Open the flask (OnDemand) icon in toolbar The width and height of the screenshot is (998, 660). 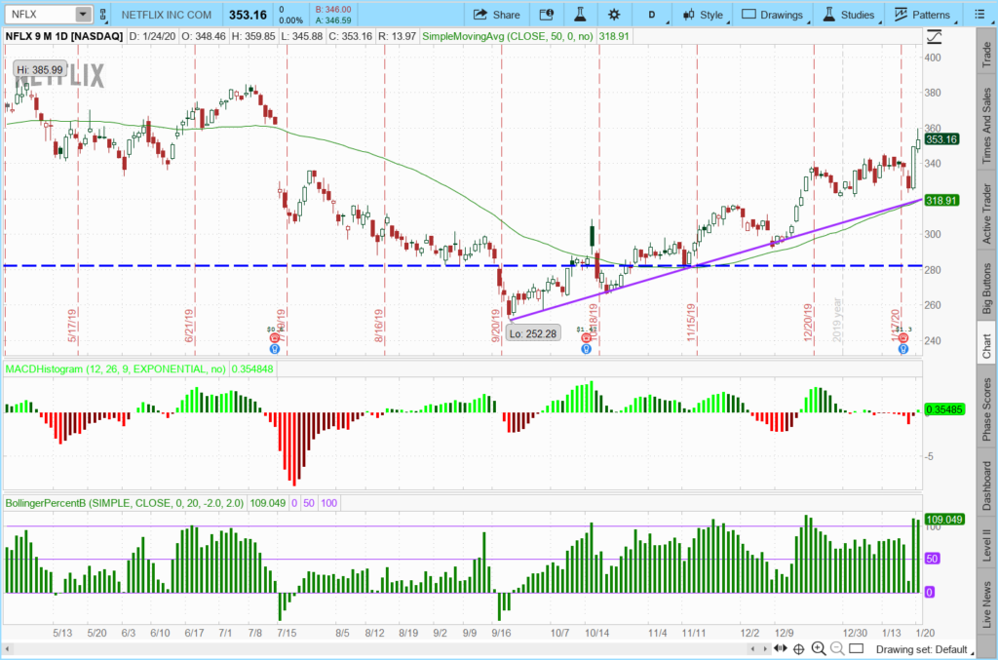pyautogui.click(x=580, y=14)
